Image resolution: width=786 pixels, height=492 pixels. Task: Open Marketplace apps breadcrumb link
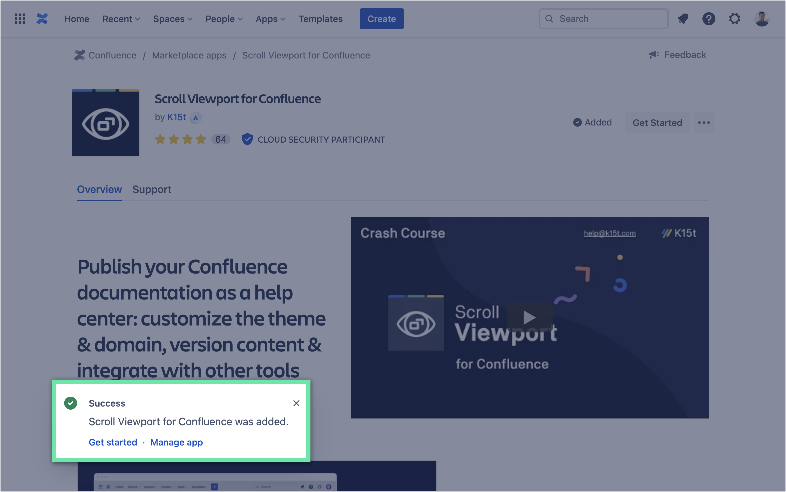[x=189, y=55]
